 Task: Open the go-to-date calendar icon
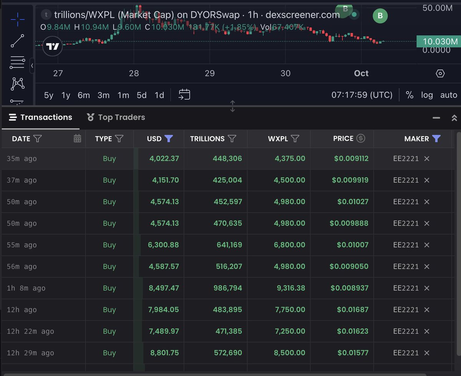click(x=184, y=95)
